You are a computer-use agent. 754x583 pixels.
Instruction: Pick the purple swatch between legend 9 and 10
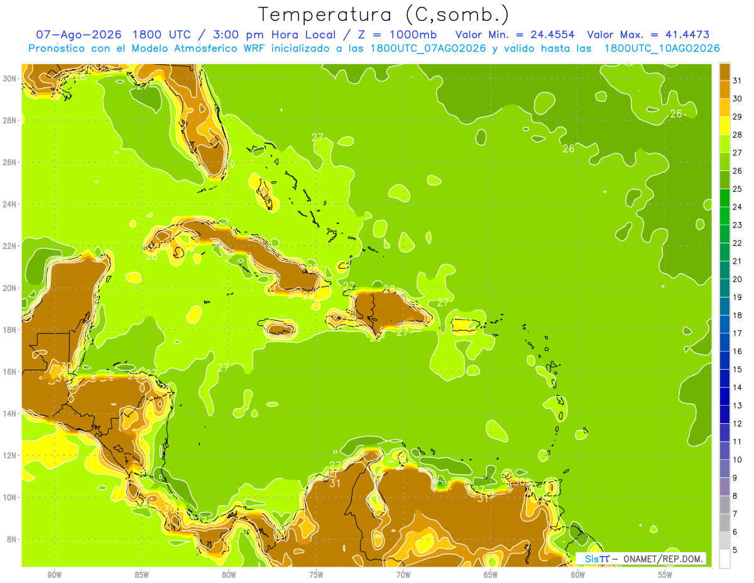pyautogui.click(x=724, y=469)
